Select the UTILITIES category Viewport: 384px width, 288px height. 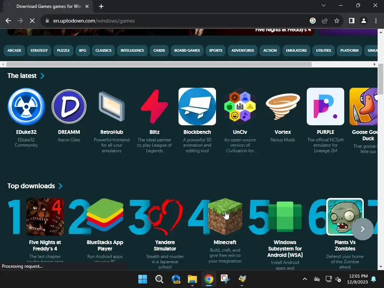[324, 51]
